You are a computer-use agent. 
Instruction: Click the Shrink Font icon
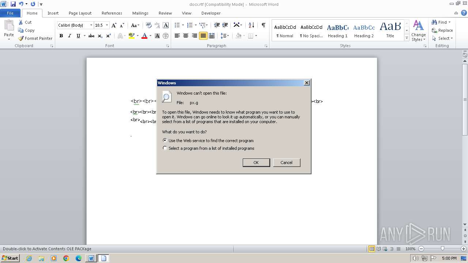[x=122, y=25]
